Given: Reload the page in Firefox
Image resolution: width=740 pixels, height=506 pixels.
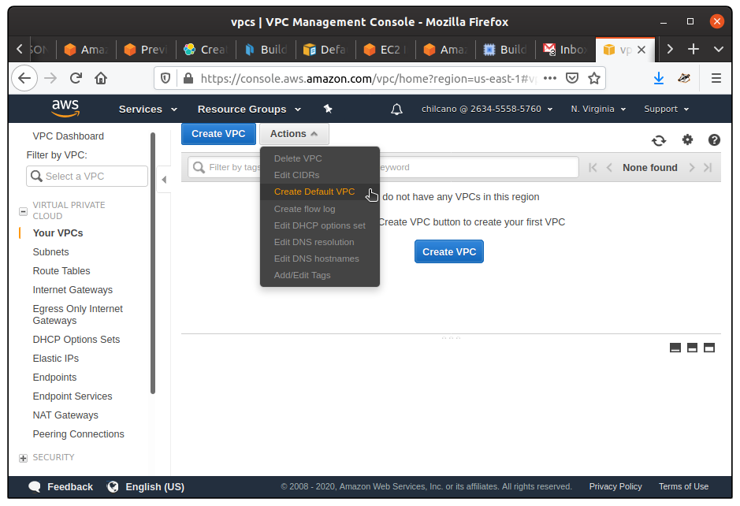Looking at the screenshot, I should pyautogui.click(x=76, y=78).
